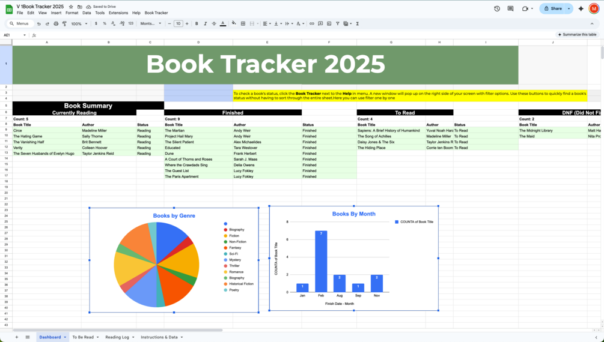Undo the last action
The image size is (604, 342).
(38, 23)
